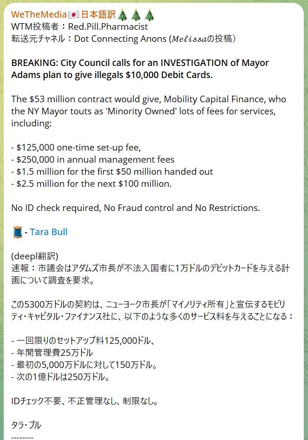
Task: Click the $125,000 one-time set-up fee line
Action: [76, 148]
